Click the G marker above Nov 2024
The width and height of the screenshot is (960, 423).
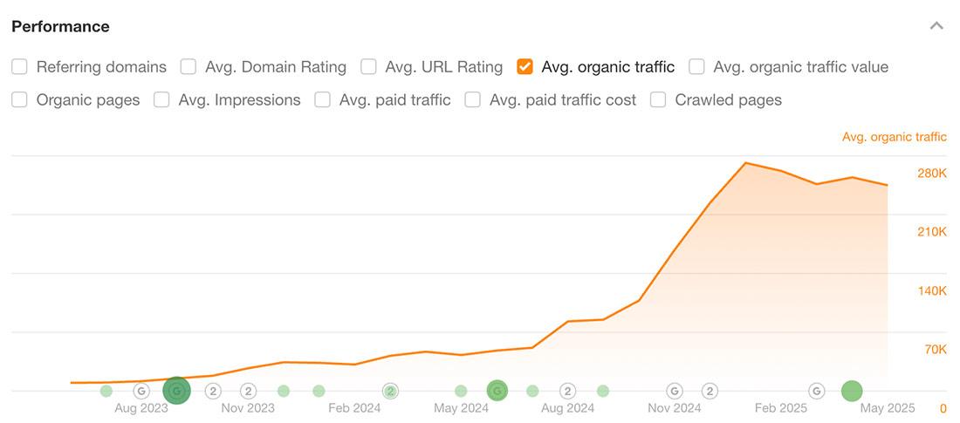[x=674, y=391]
